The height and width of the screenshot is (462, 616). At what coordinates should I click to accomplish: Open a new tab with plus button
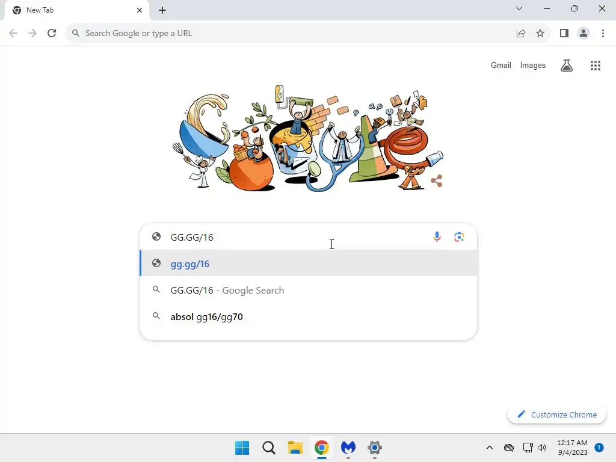pos(162,10)
